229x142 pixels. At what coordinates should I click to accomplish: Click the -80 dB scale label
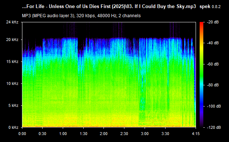213,85
